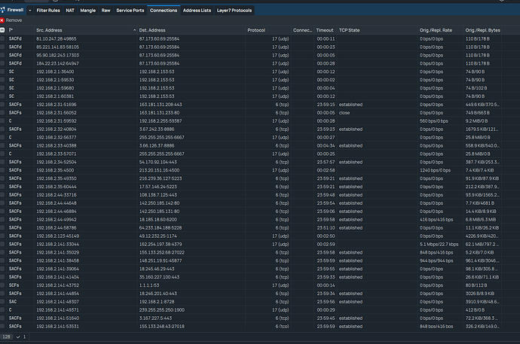Sort by the Timeout column header
520x344 pixels.
325,30
